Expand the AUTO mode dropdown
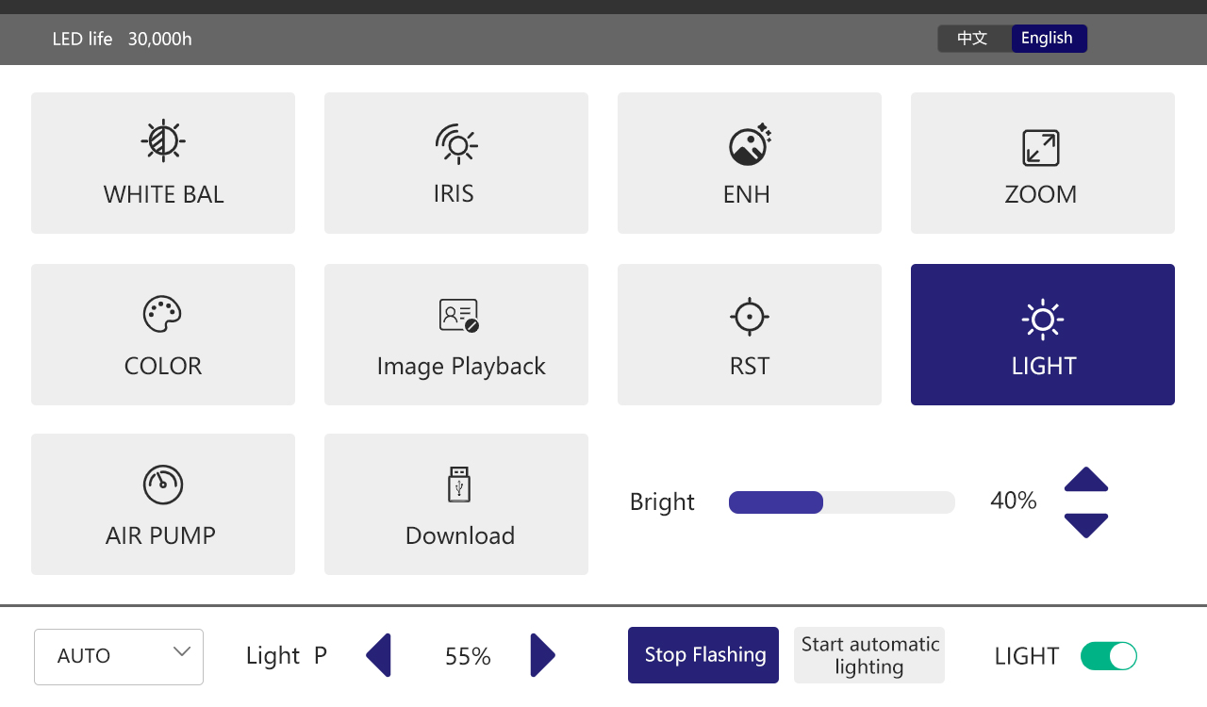The height and width of the screenshot is (707, 1207). pyautogui.click(x=119, y=656)
